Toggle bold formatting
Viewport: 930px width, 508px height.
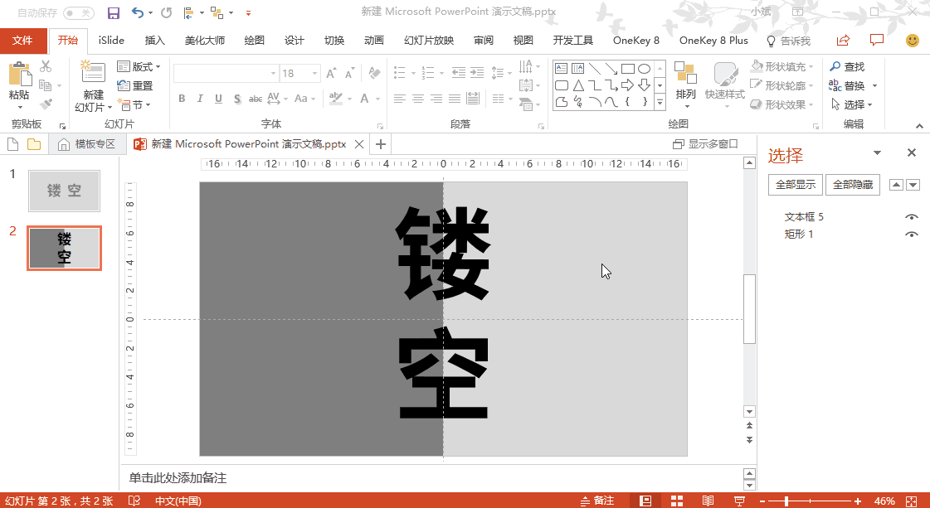point(181,99)
